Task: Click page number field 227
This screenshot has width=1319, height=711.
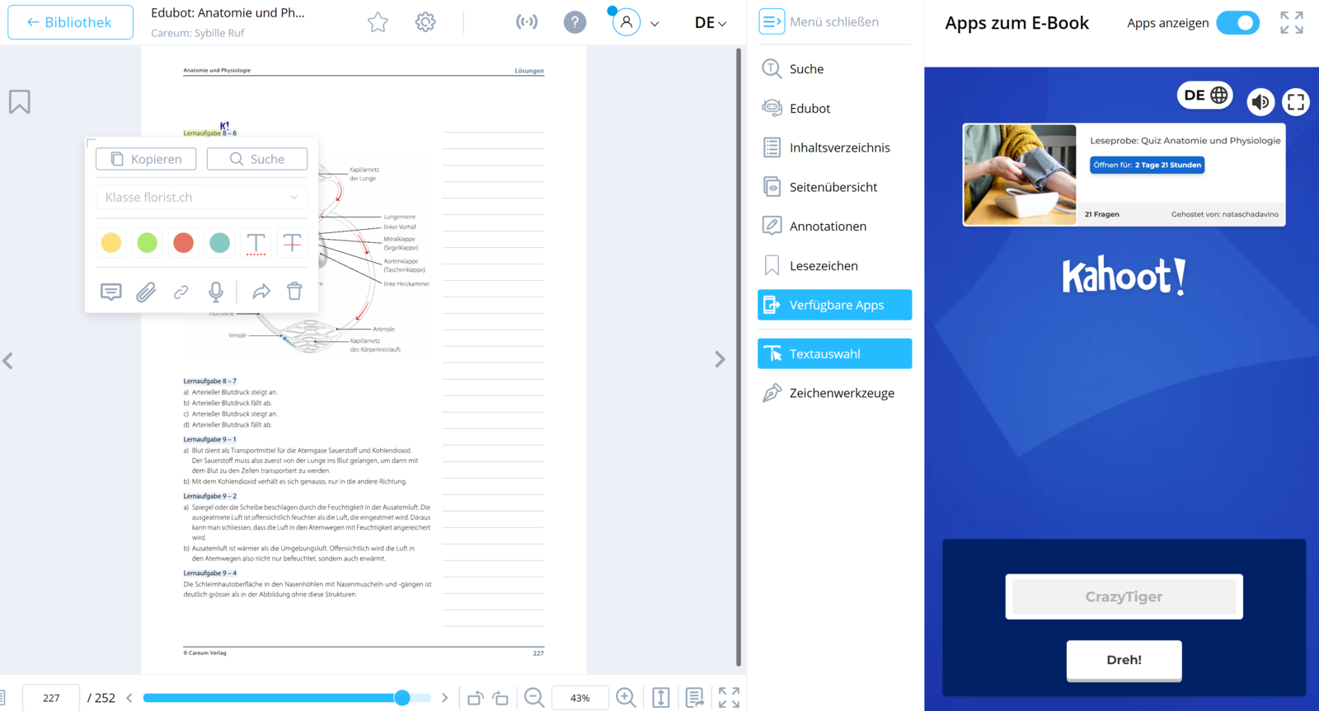Action: [x=51, y=698]
